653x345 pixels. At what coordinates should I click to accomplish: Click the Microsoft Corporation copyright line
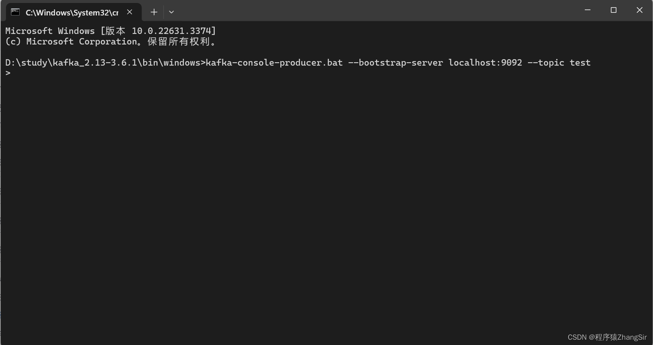(110, 41)
